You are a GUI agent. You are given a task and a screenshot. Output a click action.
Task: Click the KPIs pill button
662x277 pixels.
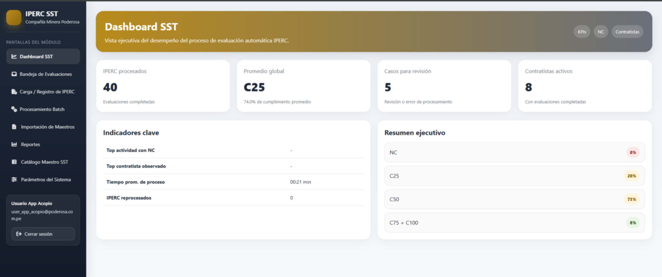point(582,32)
